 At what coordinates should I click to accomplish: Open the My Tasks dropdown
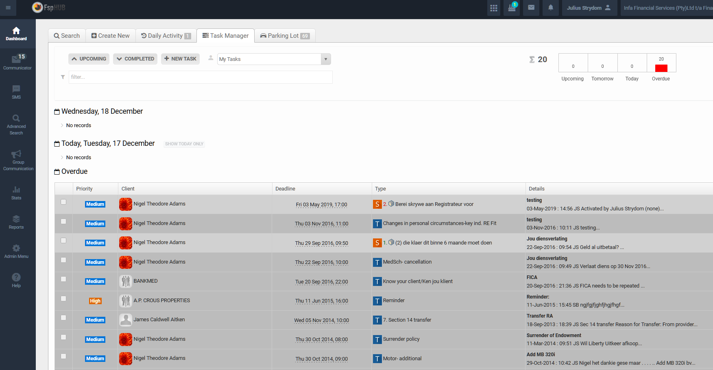tap(274, 59)
